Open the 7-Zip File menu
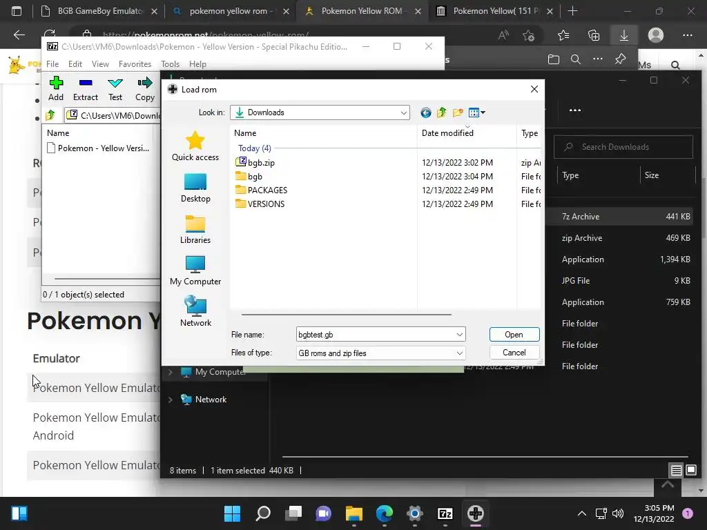 pyautogui.click(x=52, y=64)
